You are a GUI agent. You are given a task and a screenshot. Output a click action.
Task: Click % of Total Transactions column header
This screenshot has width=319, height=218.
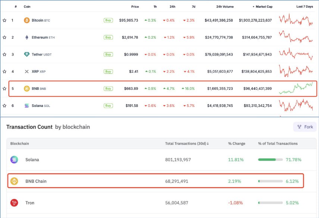[x=278, y=143]
